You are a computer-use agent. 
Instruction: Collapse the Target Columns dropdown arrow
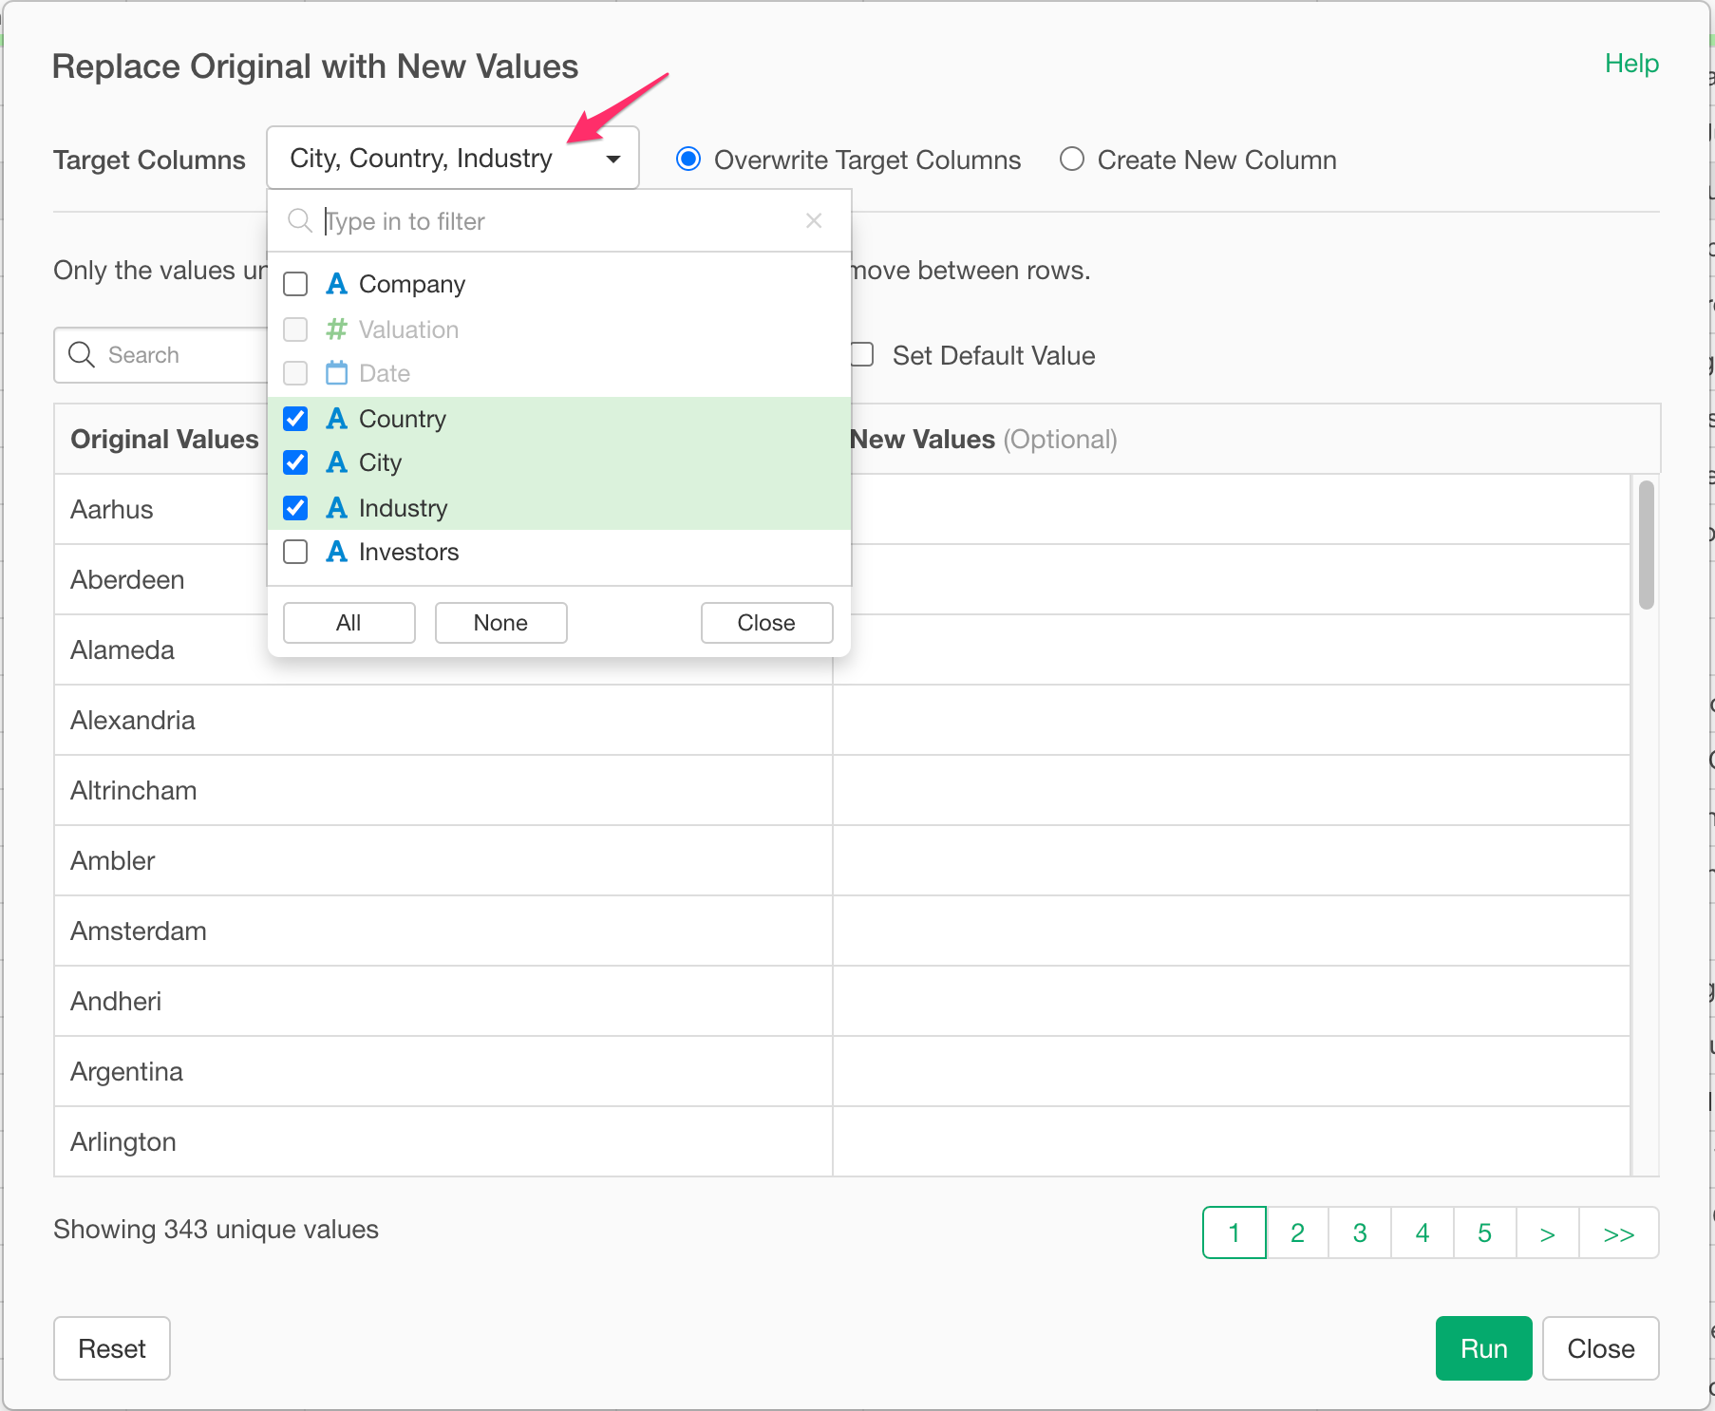[x=613, y=159]
